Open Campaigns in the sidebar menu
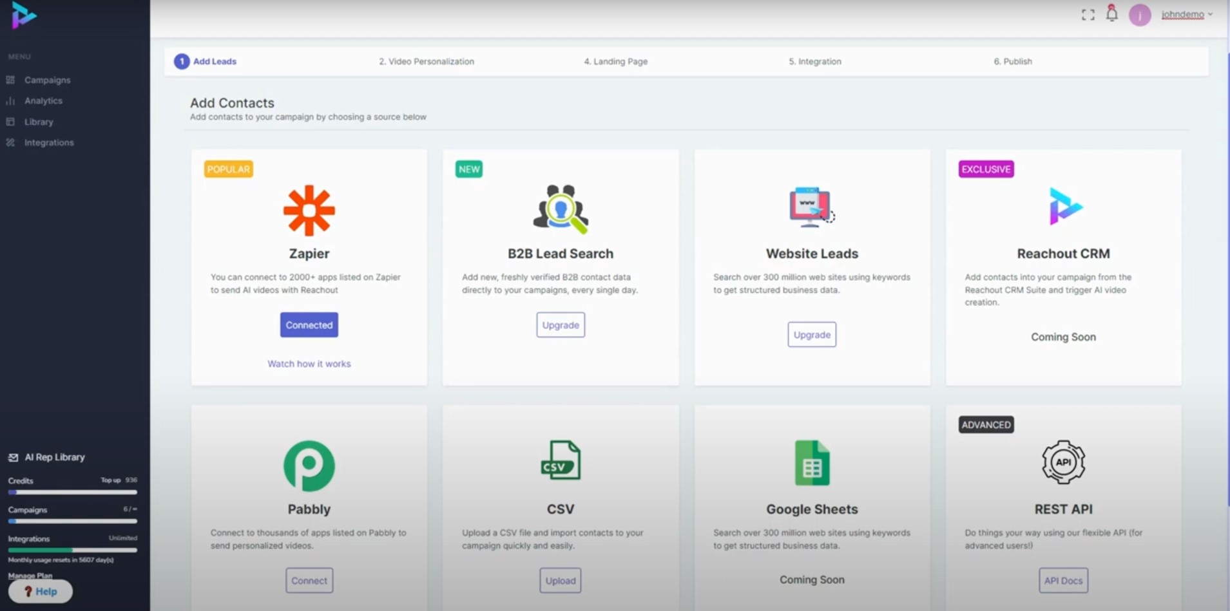Viewport: 1230px width, 611px height. coord(47,80)
